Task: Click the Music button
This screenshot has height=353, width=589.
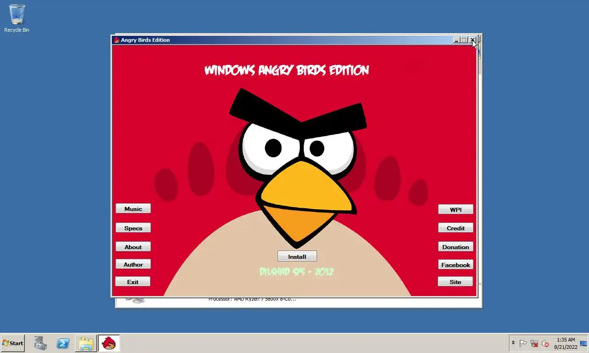Action: [x=133, y=209]
